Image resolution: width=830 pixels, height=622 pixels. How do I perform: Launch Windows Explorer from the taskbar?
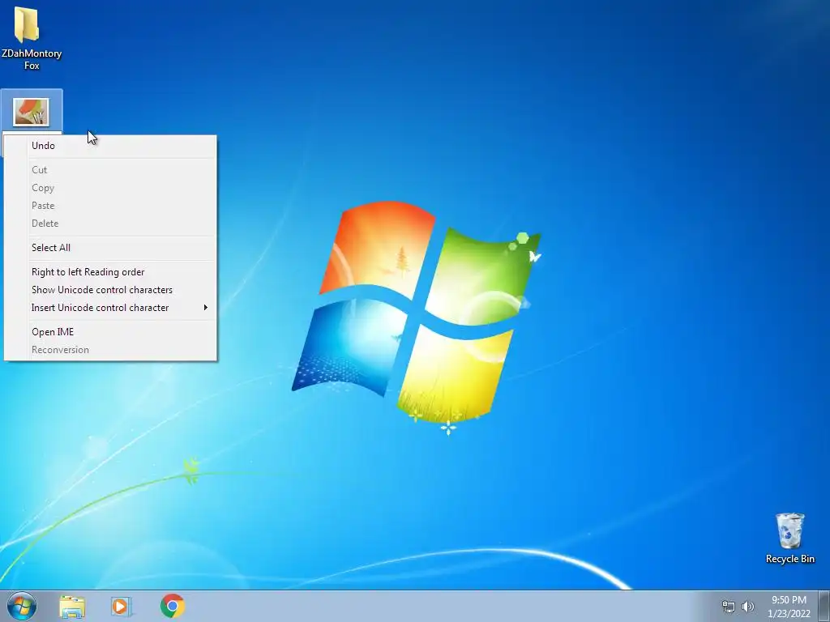coord(72,607)
